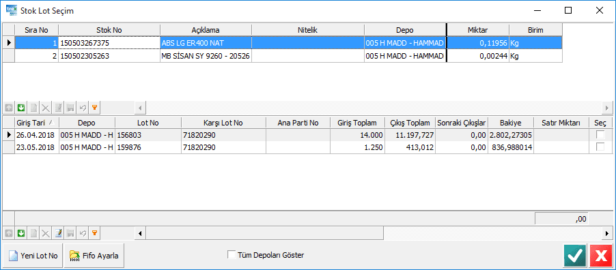
Task: Click the Bakiye column header
Action: point(510,123)
